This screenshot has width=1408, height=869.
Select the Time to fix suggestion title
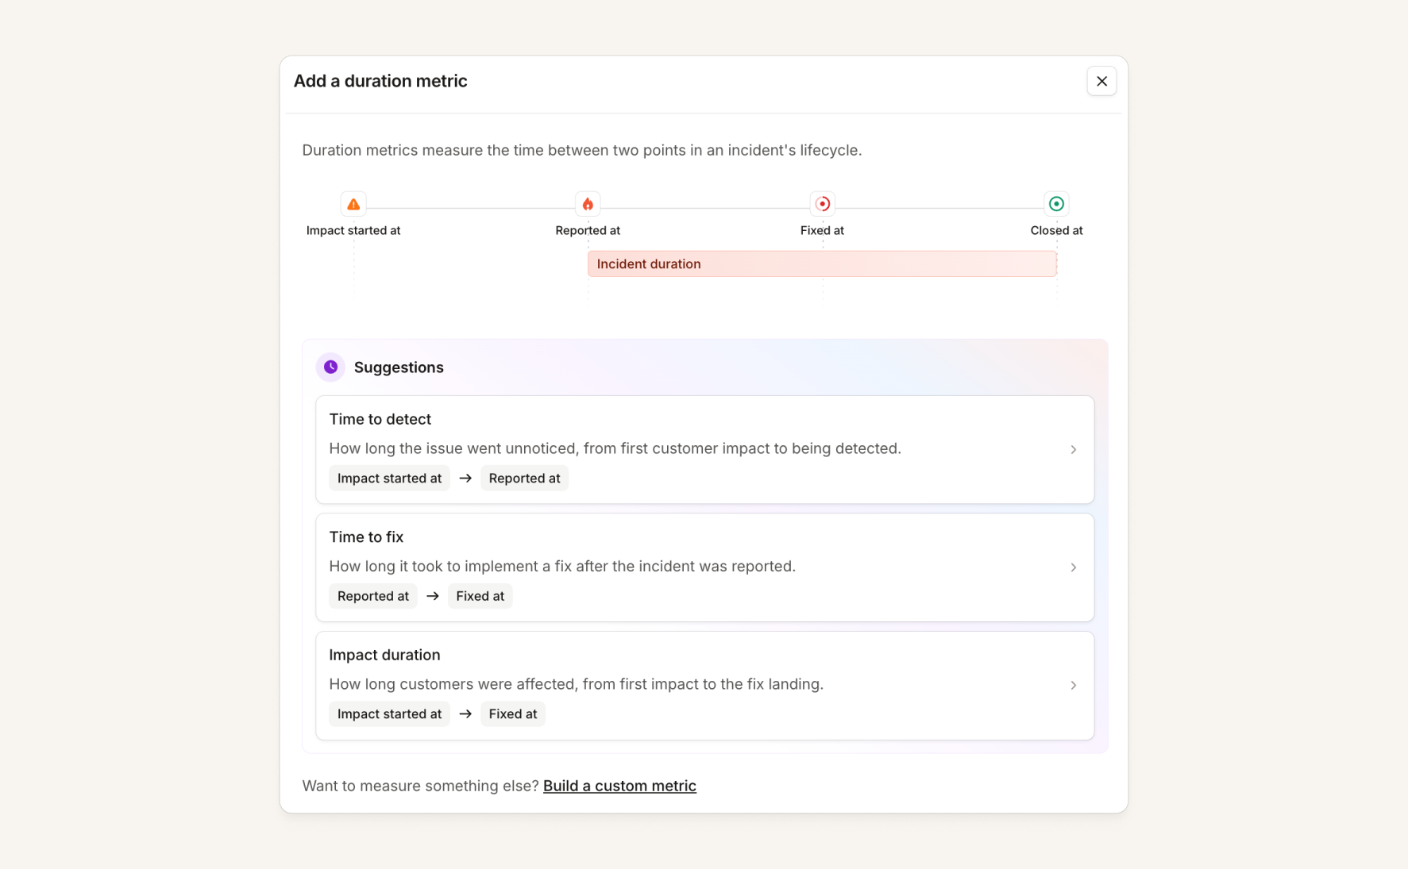(366, 537)
